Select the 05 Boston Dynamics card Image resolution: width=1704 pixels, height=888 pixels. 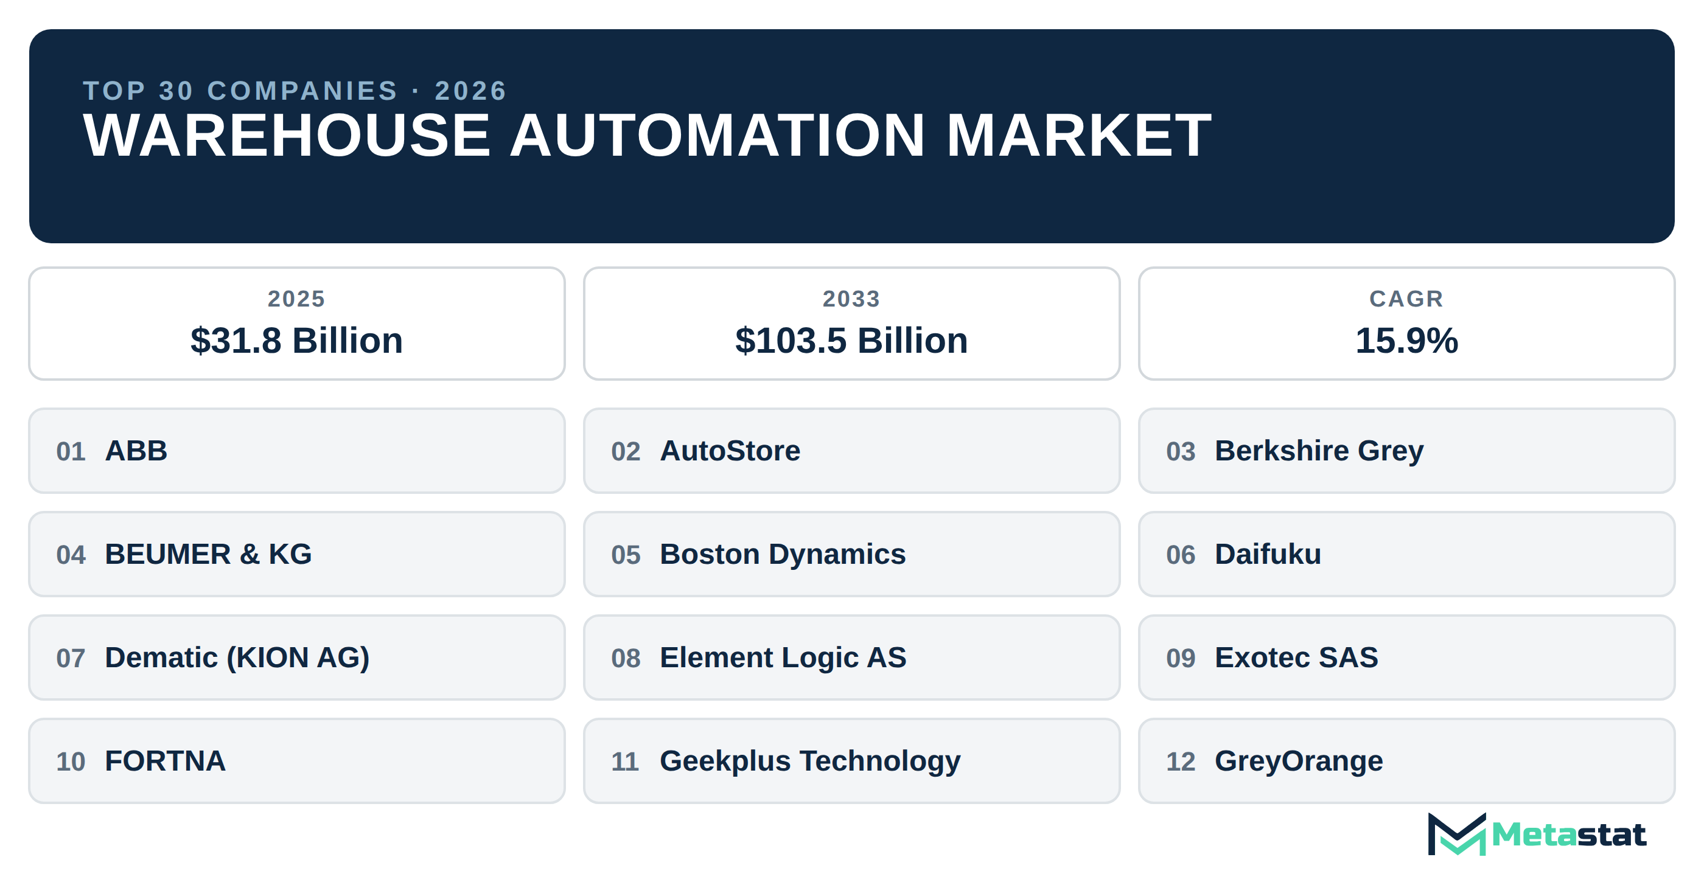(x=851, y=554)
